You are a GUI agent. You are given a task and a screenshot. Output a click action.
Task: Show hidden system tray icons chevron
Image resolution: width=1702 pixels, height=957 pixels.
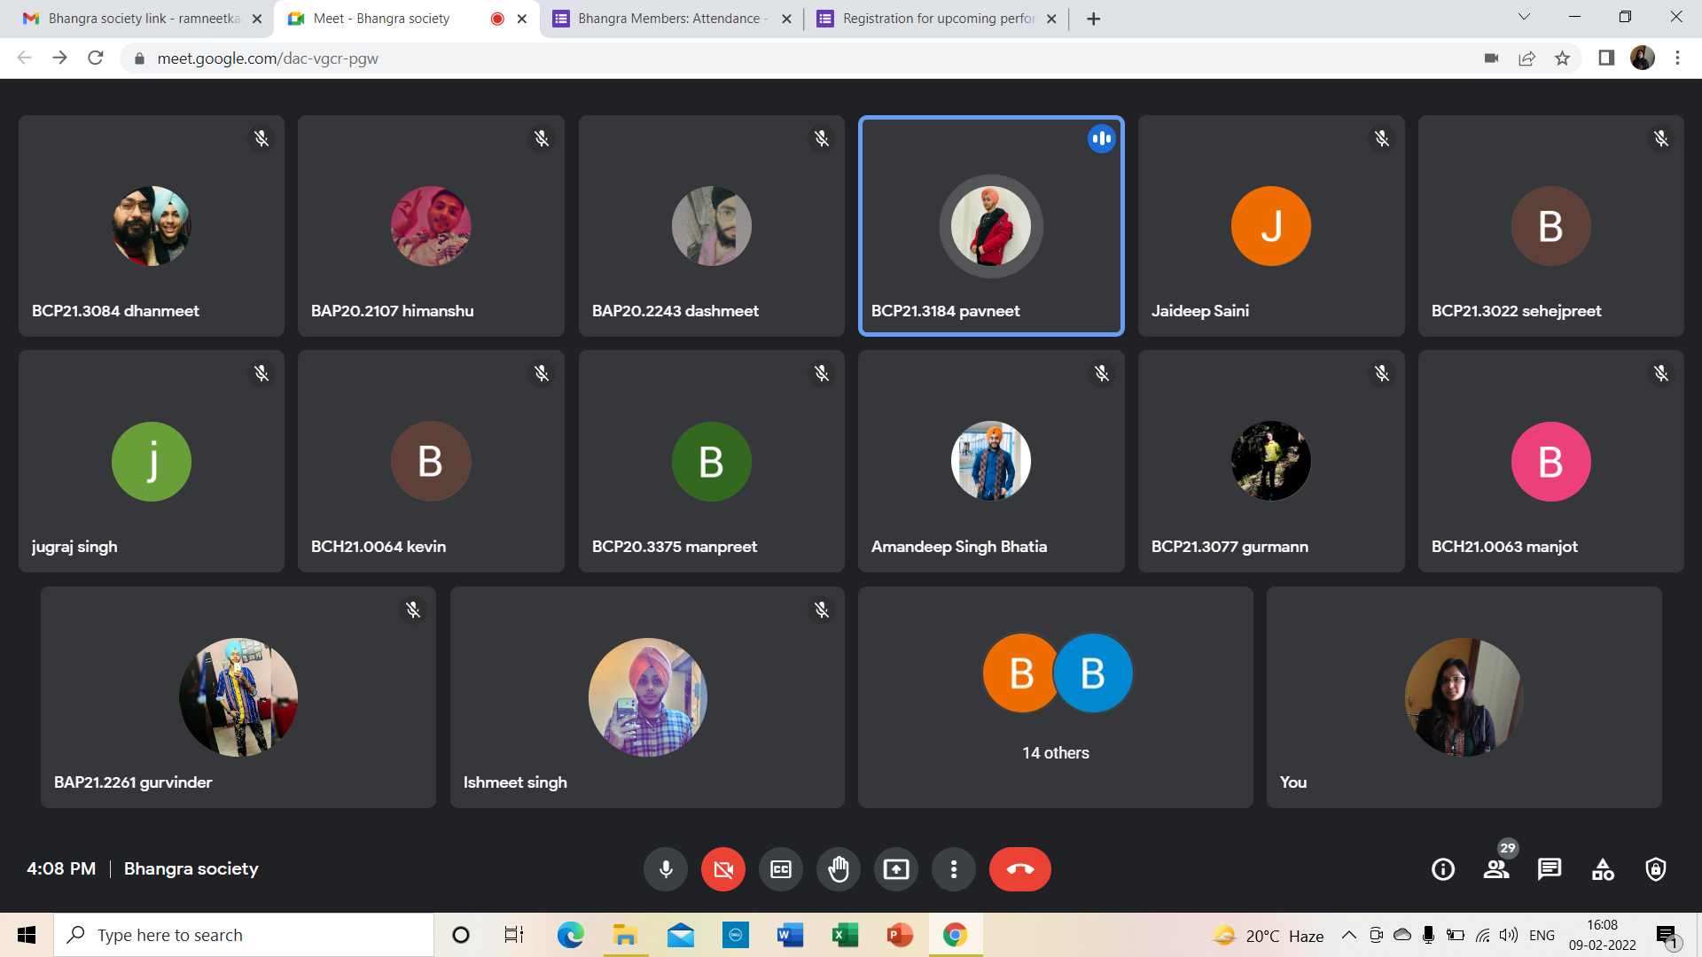[1348, 935]
